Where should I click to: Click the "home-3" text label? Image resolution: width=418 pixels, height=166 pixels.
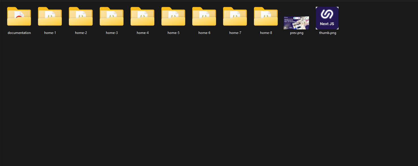click(x=112, y=33)
